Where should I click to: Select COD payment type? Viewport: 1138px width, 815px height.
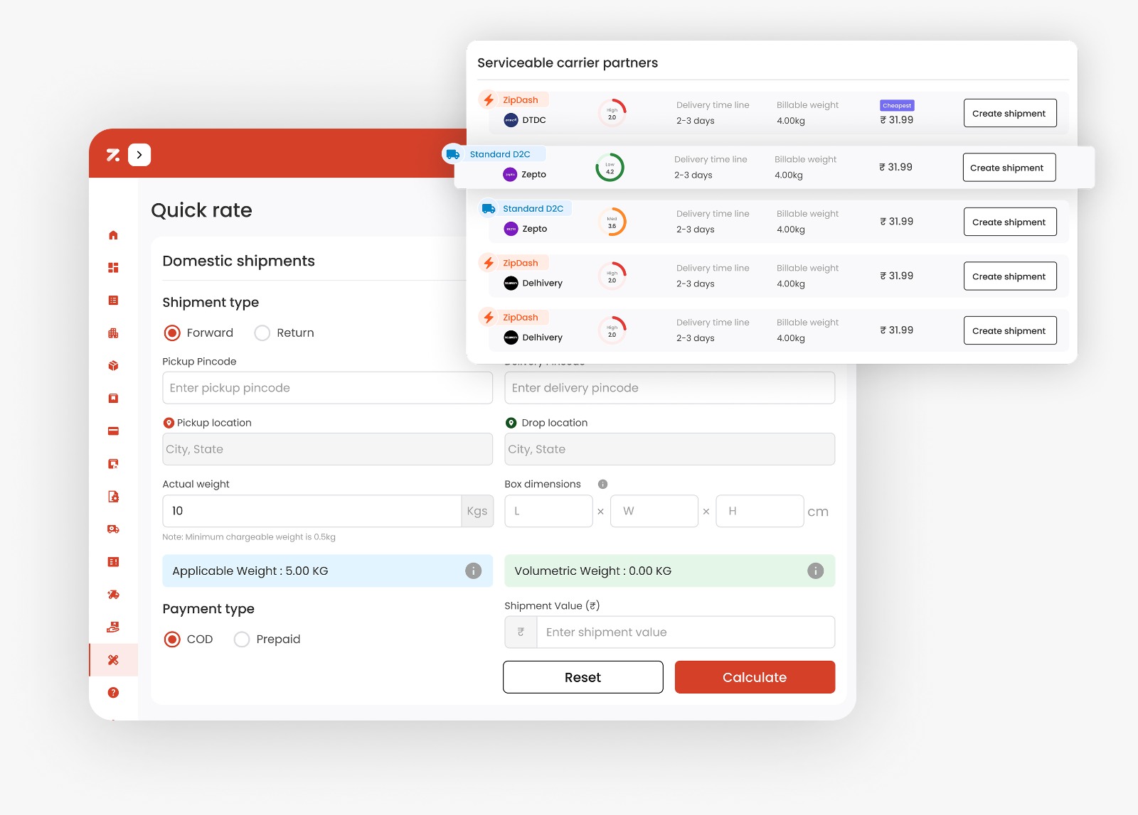173,639
